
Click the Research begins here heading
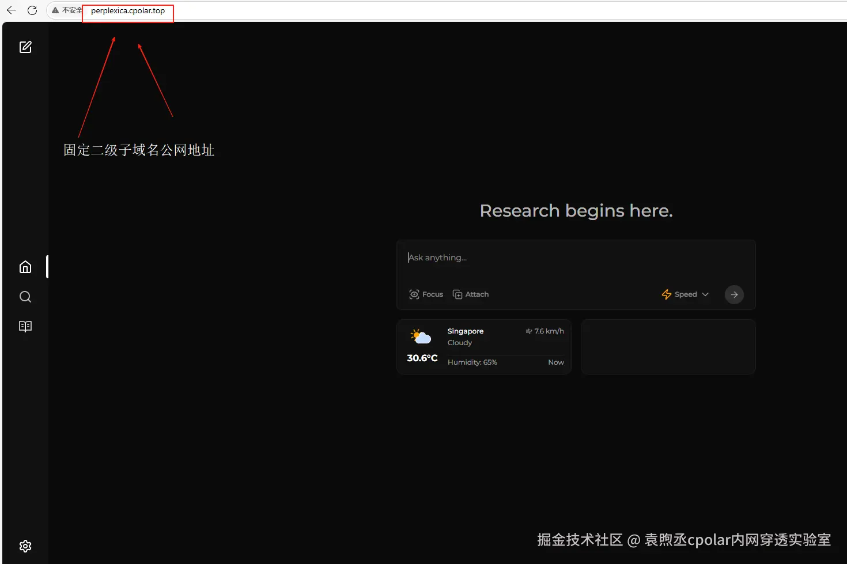[x=576, y=211]
